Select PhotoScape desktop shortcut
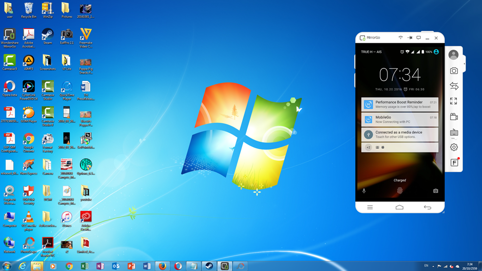482x271 pixels. (28, 245)
